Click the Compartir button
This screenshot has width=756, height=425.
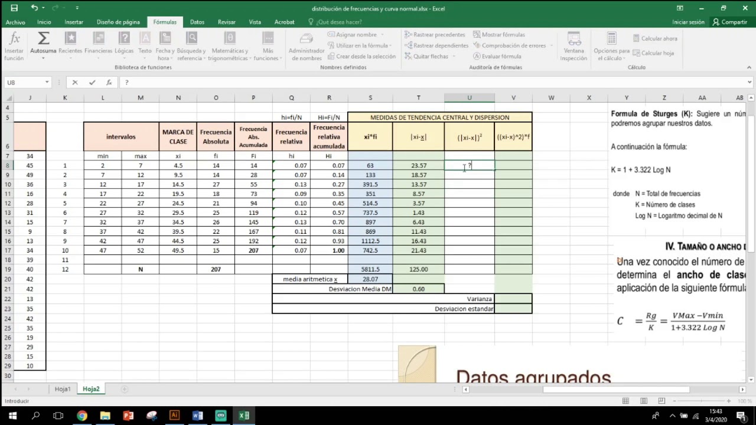point(730,22)
